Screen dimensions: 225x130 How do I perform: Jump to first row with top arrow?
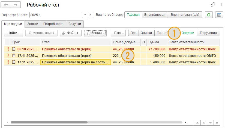click(197, 123)
